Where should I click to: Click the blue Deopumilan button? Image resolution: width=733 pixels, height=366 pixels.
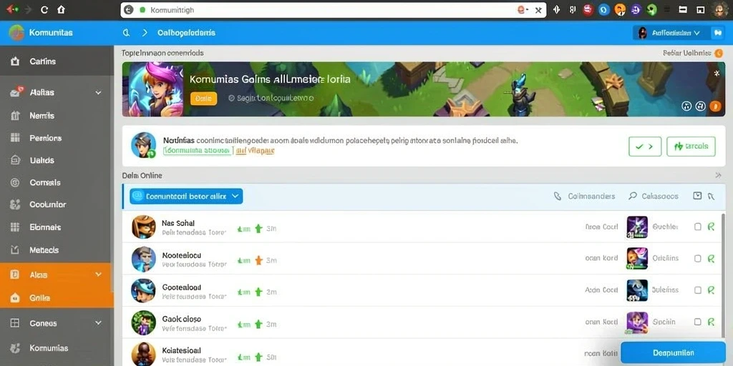(x=673, y=353)
